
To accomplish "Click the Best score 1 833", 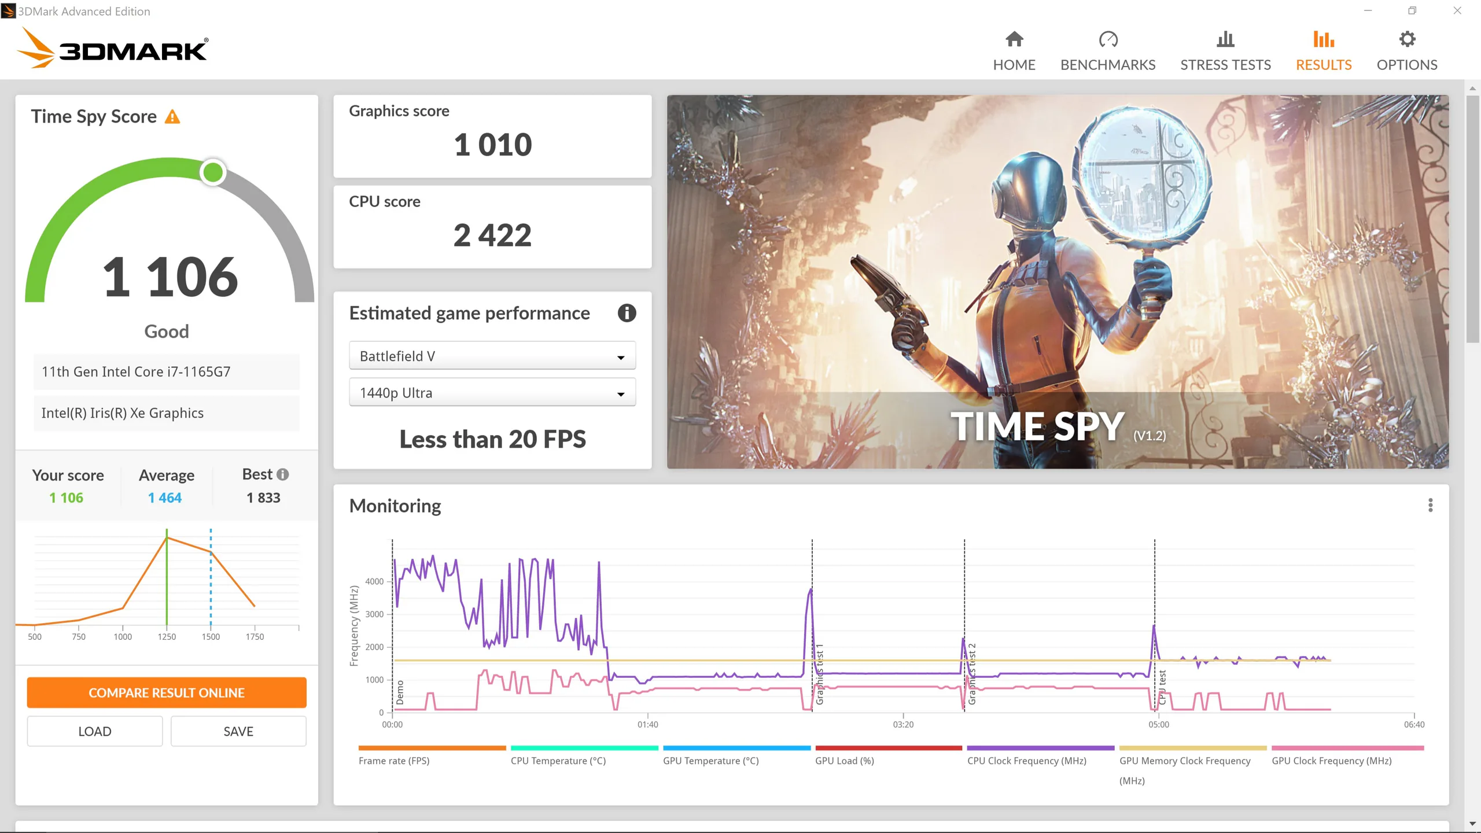I will pos(263,497).
